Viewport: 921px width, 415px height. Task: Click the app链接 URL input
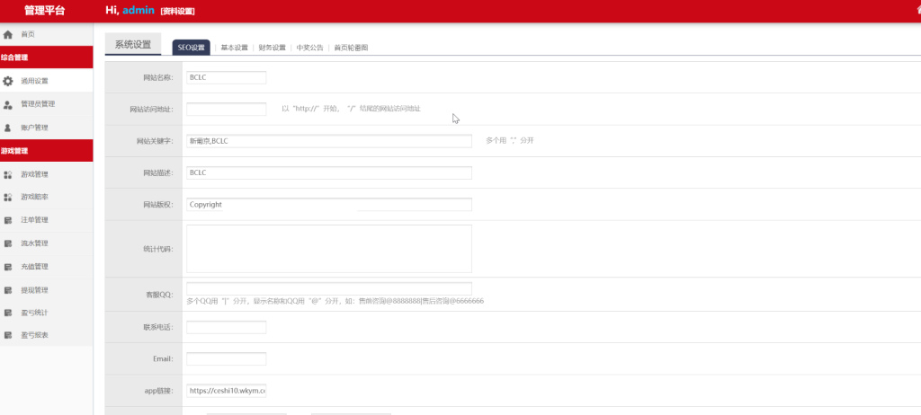click(x=226, y=391)
